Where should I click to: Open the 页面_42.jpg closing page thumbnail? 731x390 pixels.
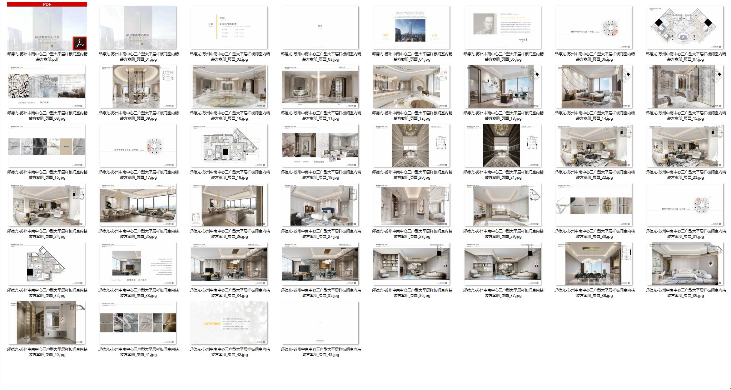[229, 323]
